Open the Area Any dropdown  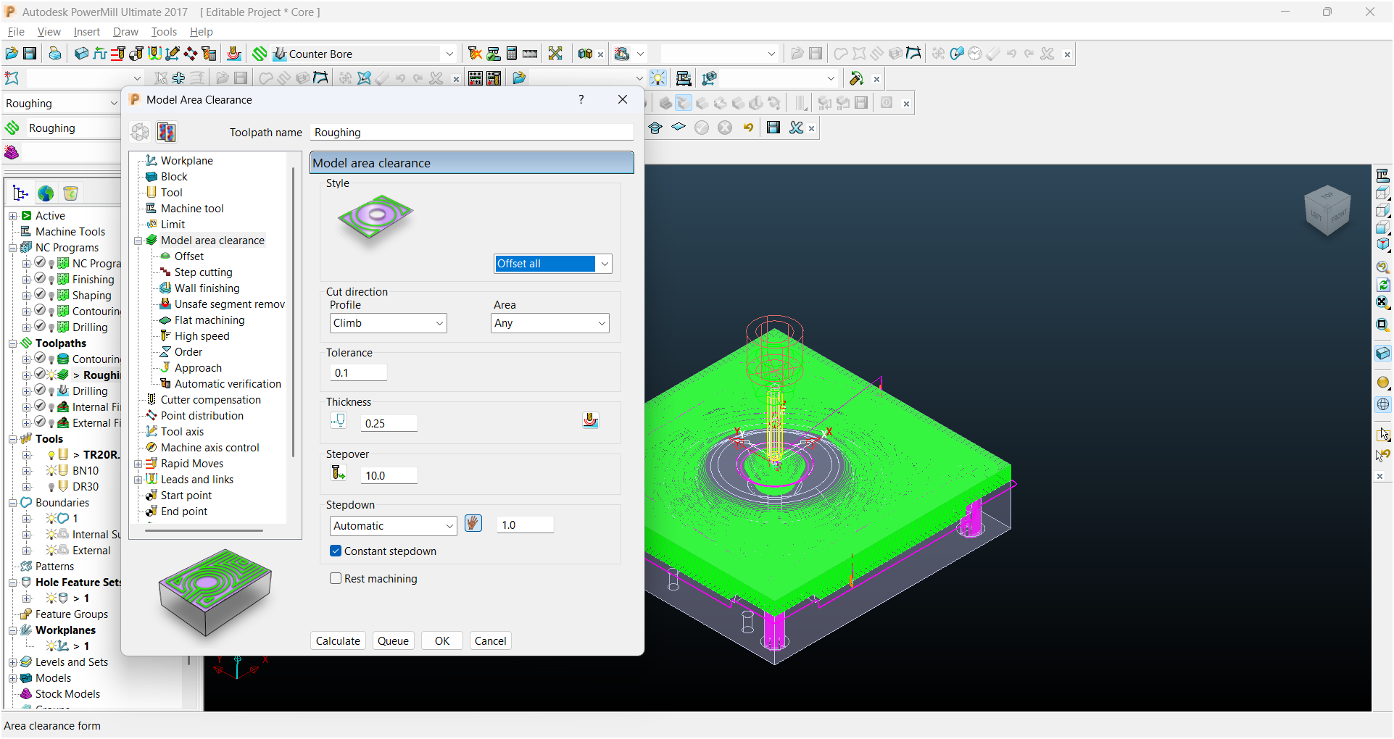pos(602,323)
